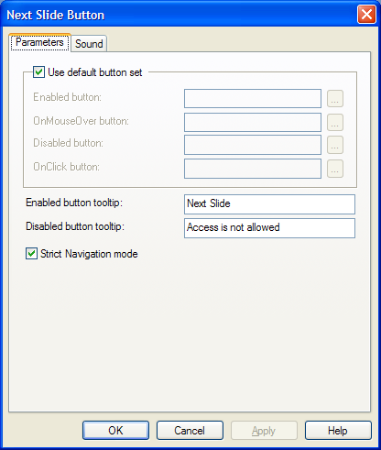Cancel the Next Slide Button dialog
Viewport: 381px width, 450px height.
(x=190, y=431)
